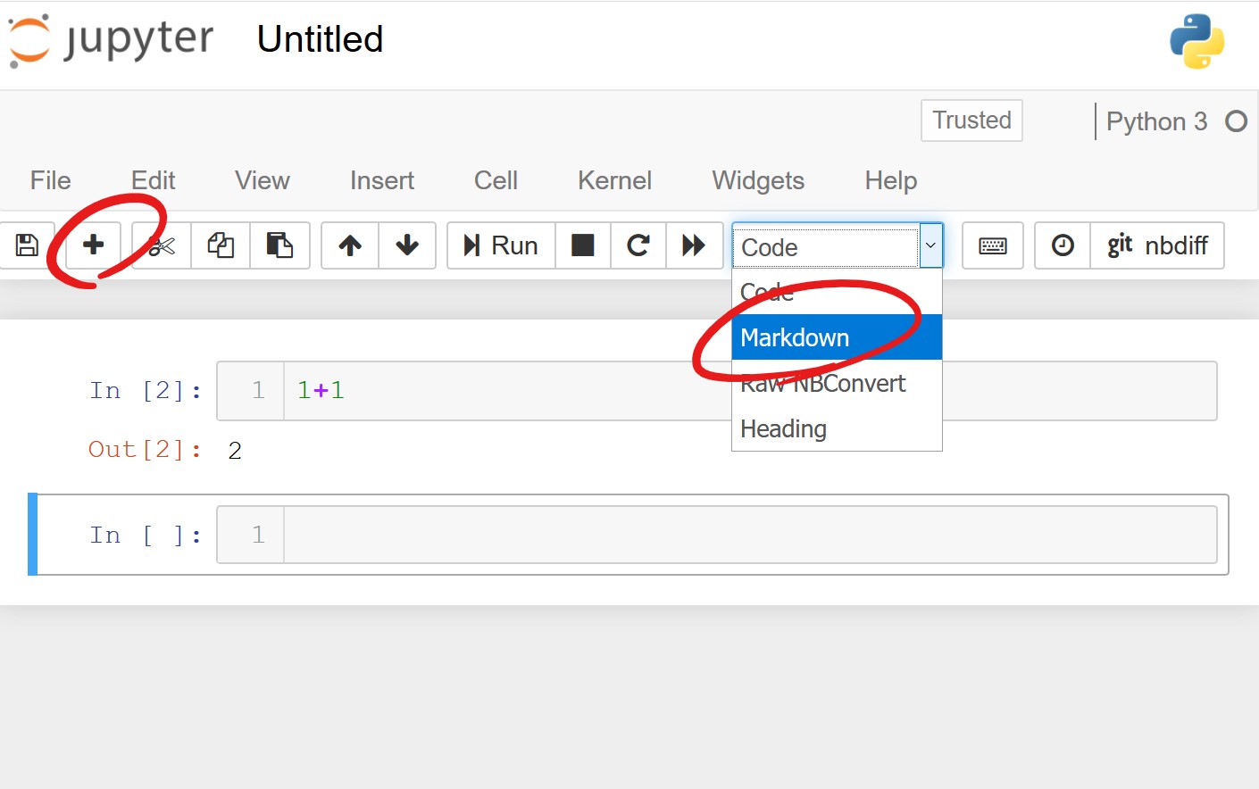Run the current cell with Run button

pos(500,245)
